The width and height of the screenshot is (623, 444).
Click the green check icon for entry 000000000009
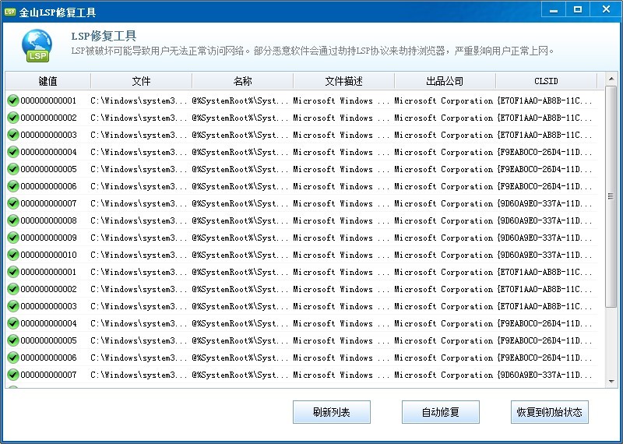click(x=13, y=238)
